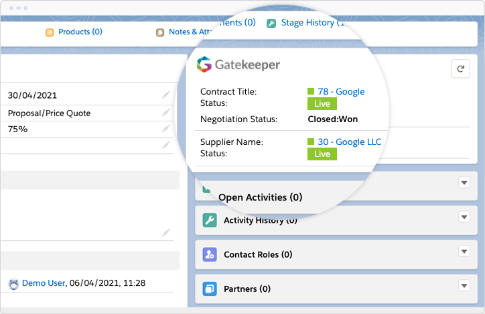Select the Supplier Name label
Screen dimensions: 485x314
coord(232,142)
